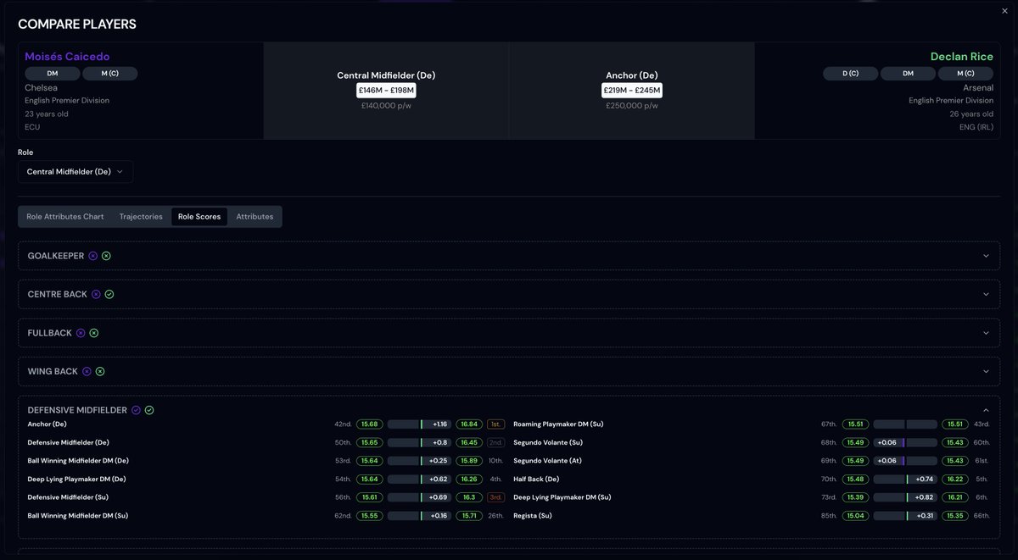
Task: Click Ball Winning Midfielder DM (De) bar +0.25
Action: [420, 461]
